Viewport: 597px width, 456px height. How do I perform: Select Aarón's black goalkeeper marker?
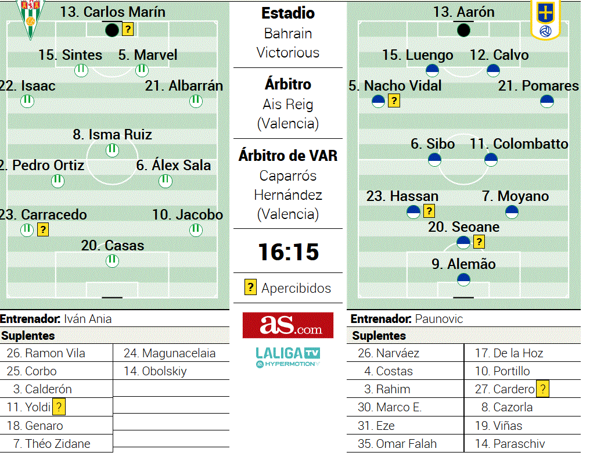[x=463, y=30]
